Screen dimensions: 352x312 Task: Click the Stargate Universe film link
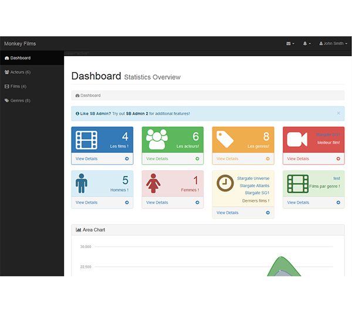[253, 179]
